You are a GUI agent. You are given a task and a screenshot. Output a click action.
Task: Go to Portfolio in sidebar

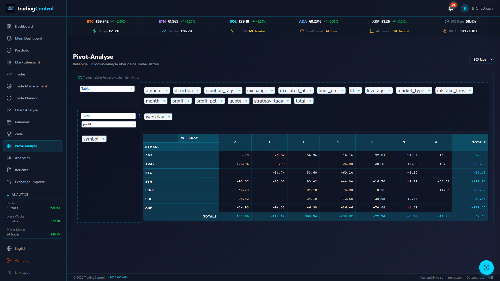[33, 50]
